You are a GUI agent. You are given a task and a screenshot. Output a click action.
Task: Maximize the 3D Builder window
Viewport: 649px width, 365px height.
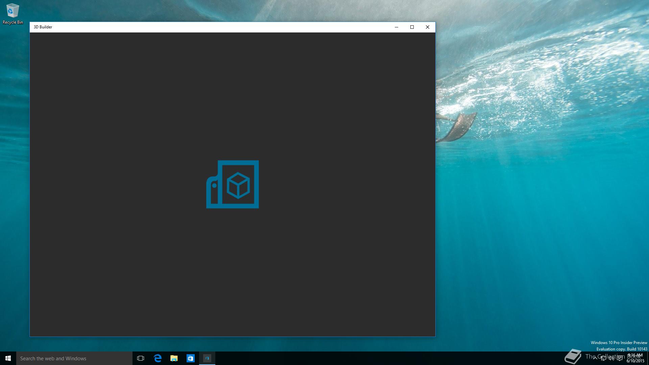[x=412, y=27]
